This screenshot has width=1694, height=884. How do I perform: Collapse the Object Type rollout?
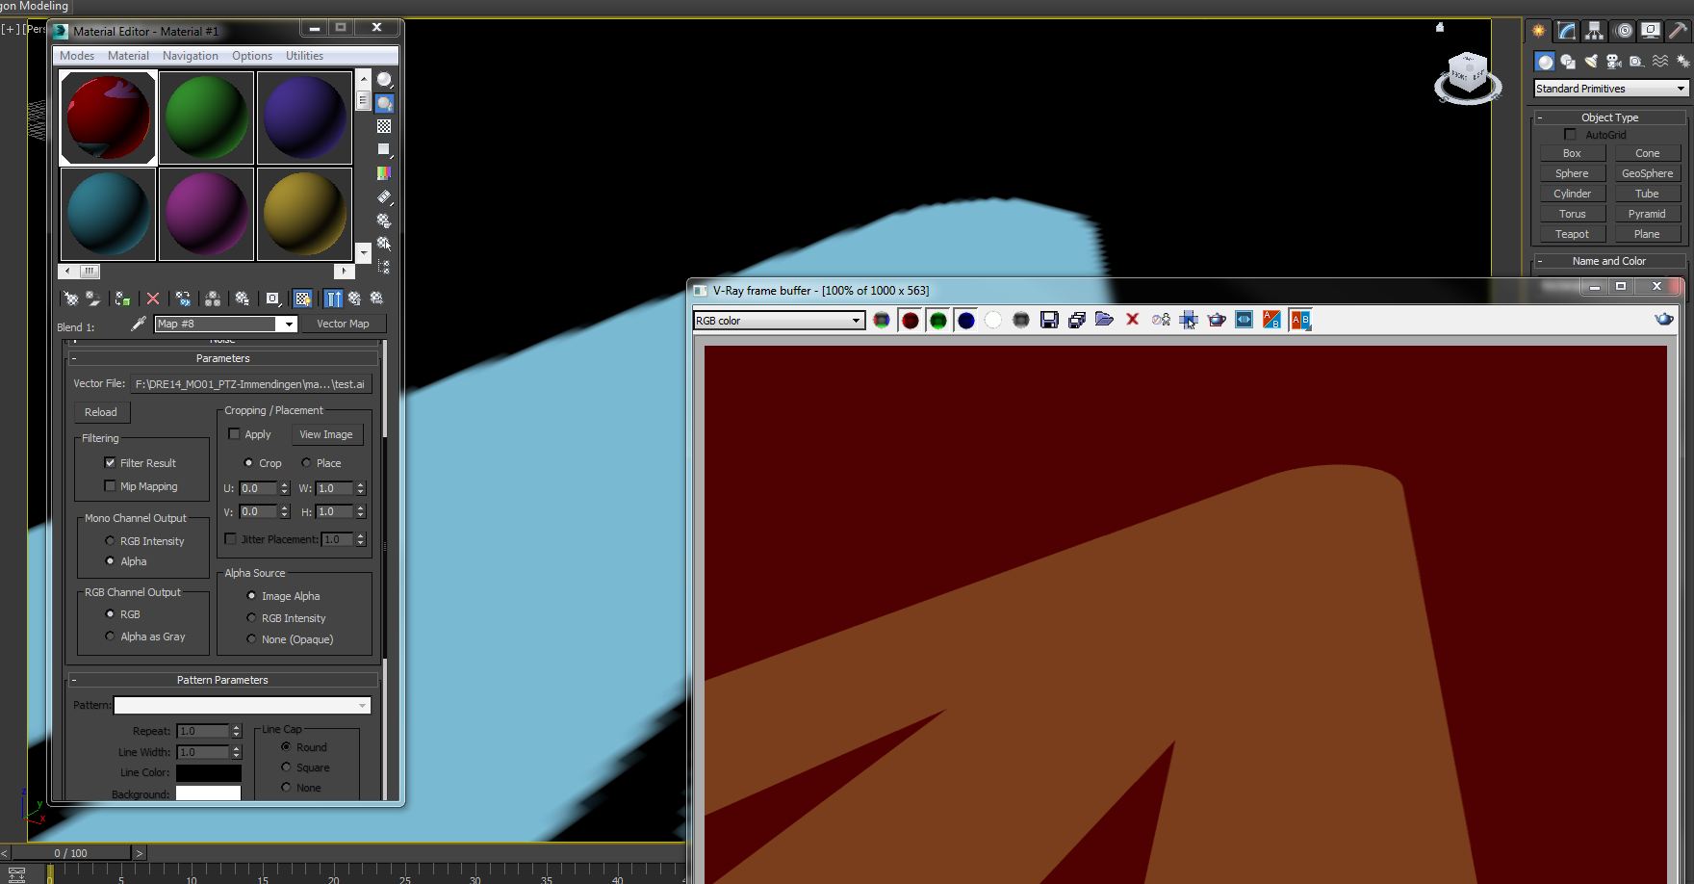point(1609,117)
